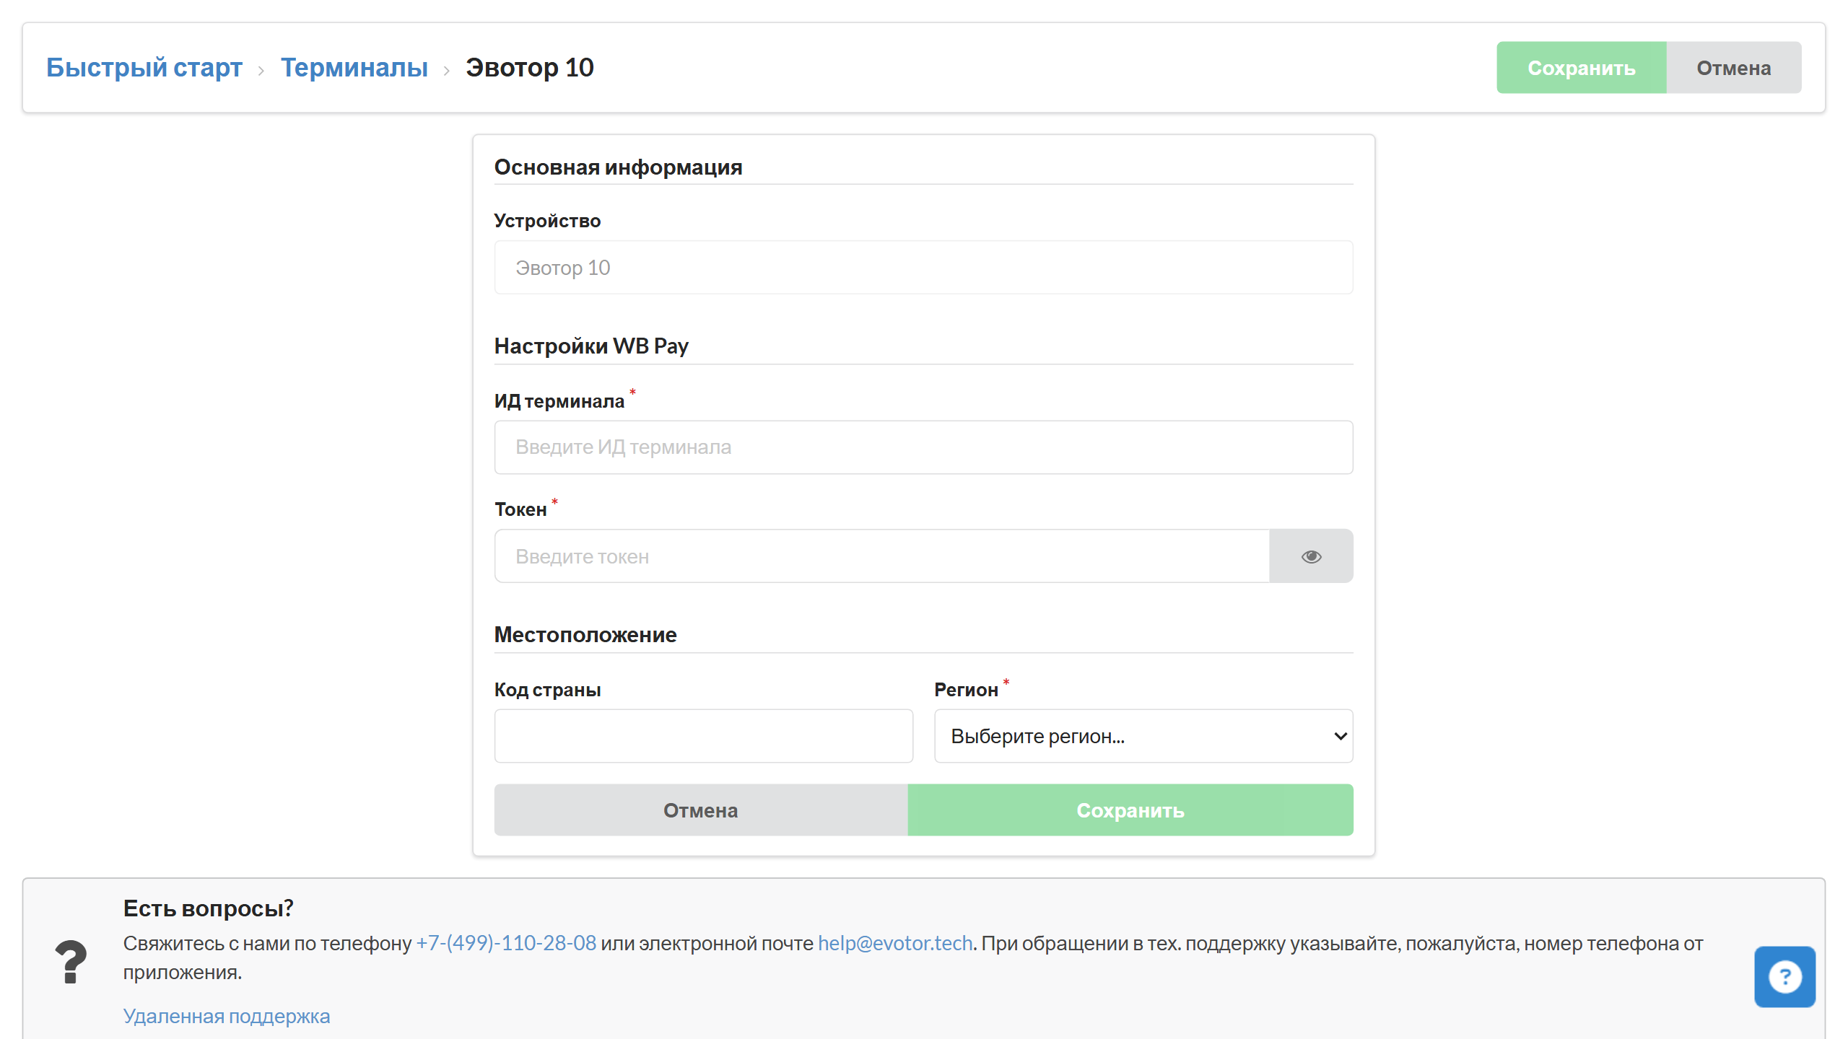Open the 'Удаленная поддержка' link

[227, 1016]
